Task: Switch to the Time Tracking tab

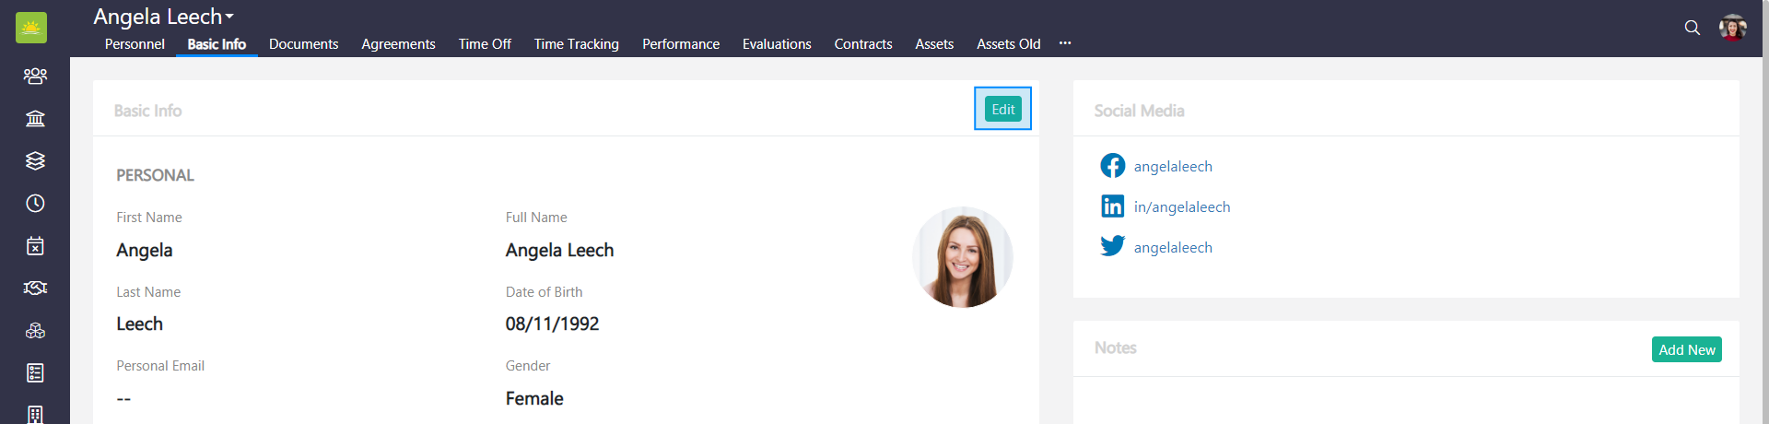Action: point(576,44)
